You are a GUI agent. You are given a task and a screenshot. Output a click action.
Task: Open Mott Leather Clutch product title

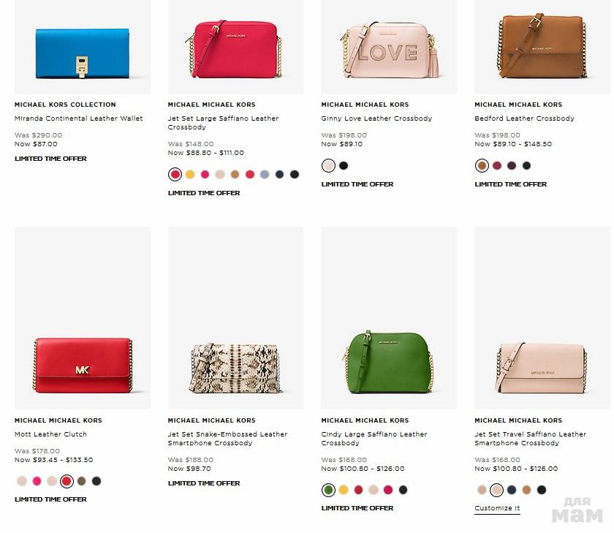(x=50, y=434)
